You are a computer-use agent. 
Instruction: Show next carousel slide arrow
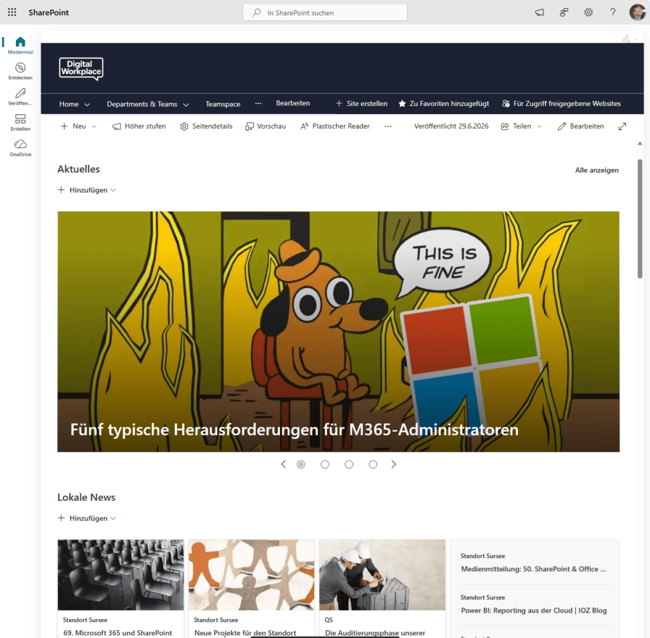tap(394, 464)
